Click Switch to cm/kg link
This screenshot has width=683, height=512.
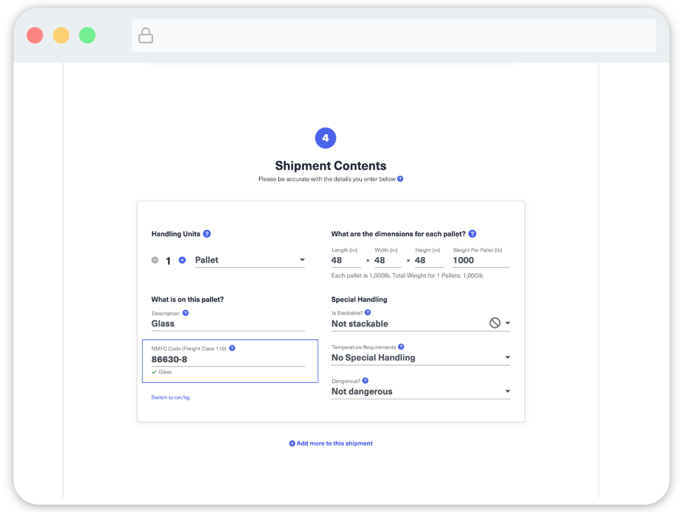(170, 398)
